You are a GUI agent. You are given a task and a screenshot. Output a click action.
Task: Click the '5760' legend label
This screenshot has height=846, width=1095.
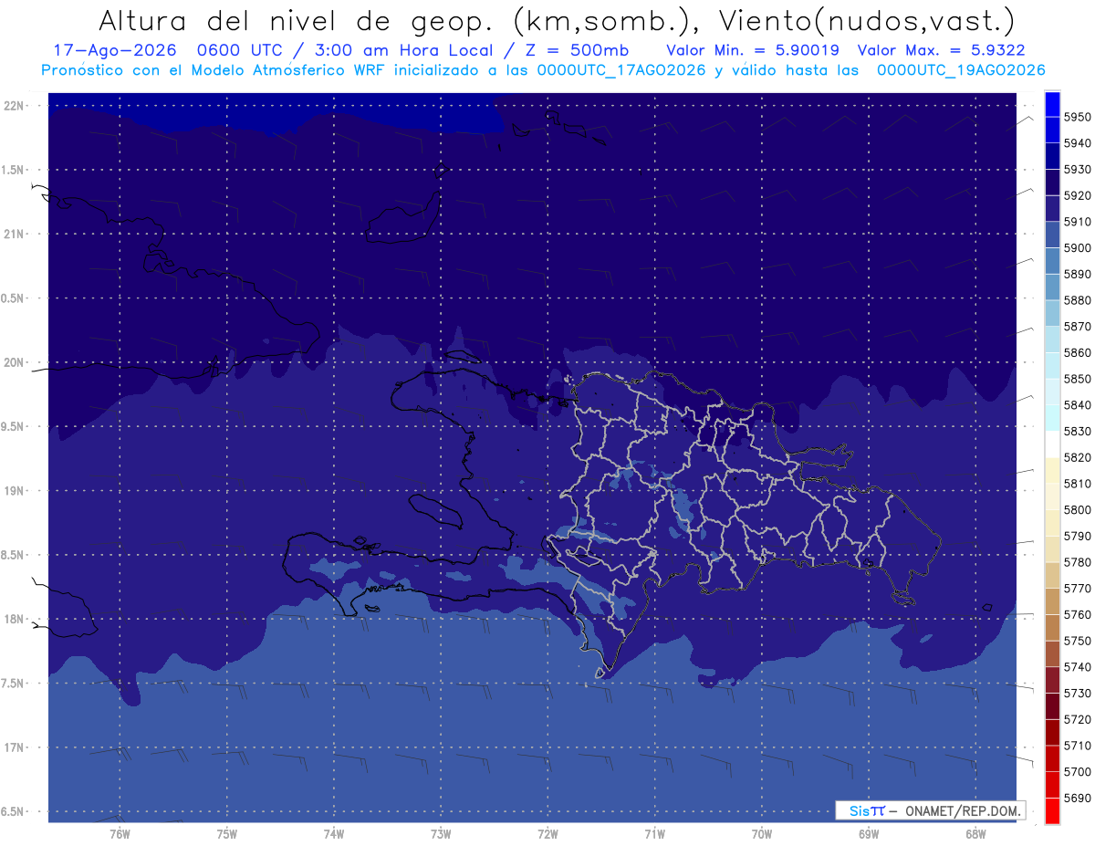(1078, 614)
